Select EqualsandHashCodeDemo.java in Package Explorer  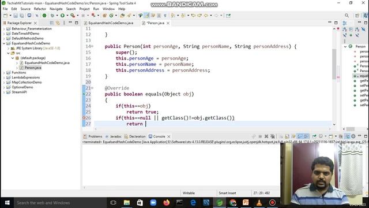[47, 63]
